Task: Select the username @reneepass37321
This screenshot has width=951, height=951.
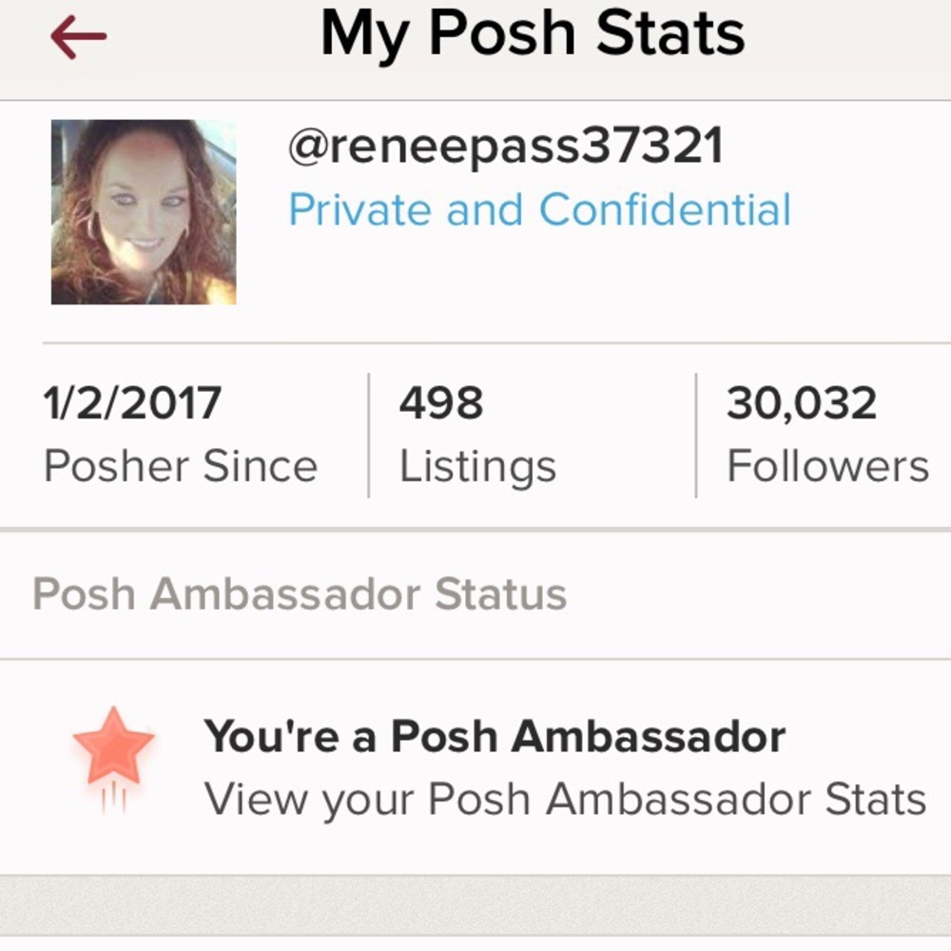Action: click(x=504, y=147)
